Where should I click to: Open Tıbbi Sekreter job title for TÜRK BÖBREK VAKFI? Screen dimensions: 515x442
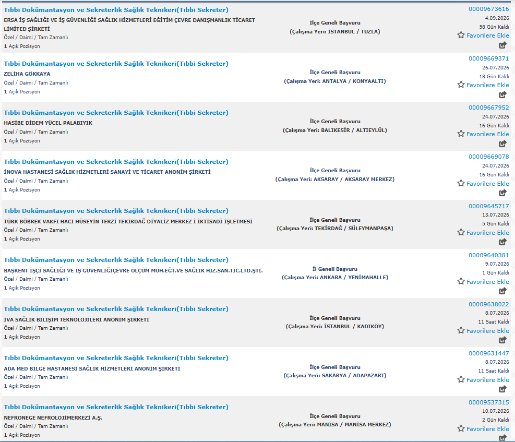[116, 211]
